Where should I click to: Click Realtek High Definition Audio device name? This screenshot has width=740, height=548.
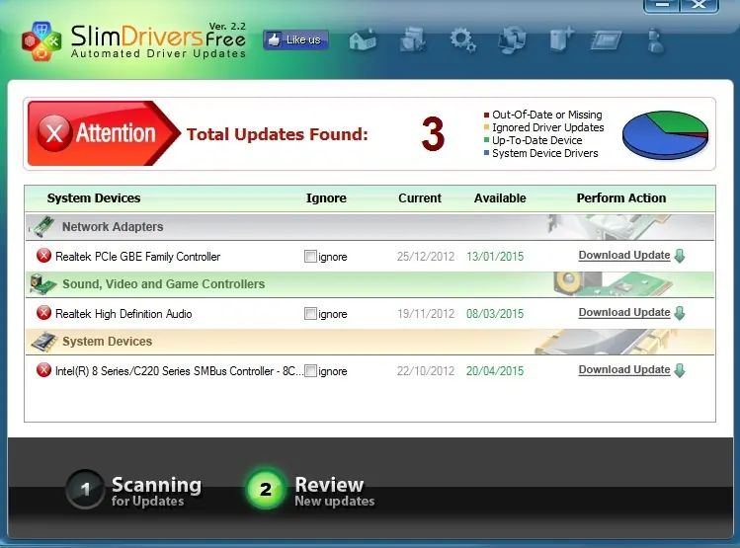pyautogui.click(x=123, y=314)
